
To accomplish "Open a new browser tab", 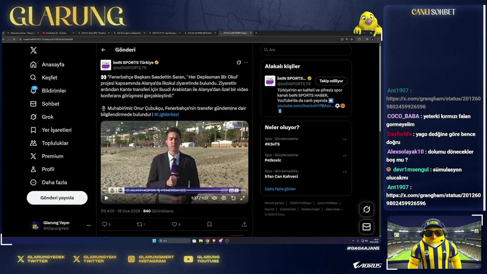I will pos(256,33).
